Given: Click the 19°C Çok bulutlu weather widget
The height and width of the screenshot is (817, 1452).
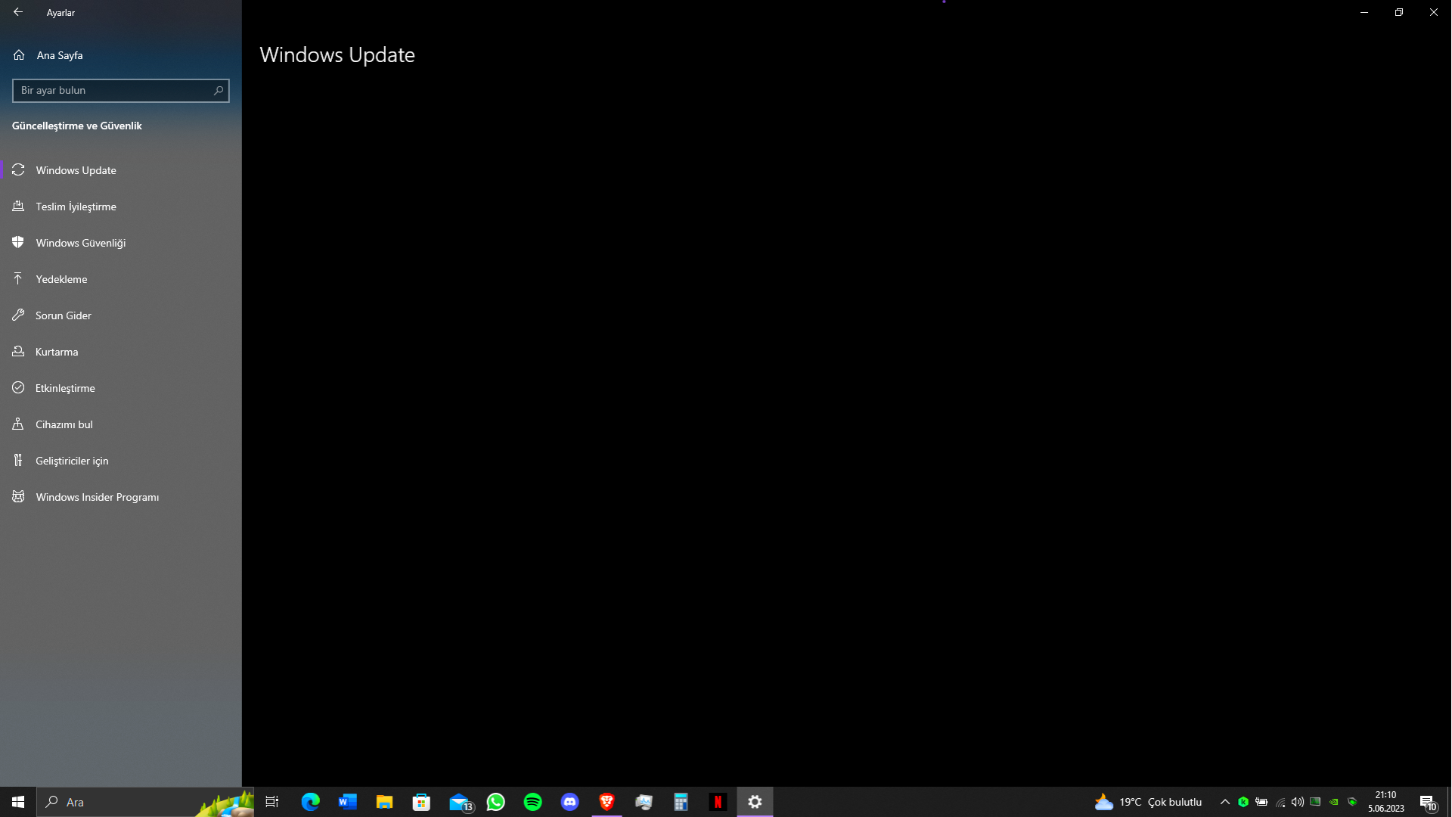Looking at the screenshot, I should point(1148,802).
